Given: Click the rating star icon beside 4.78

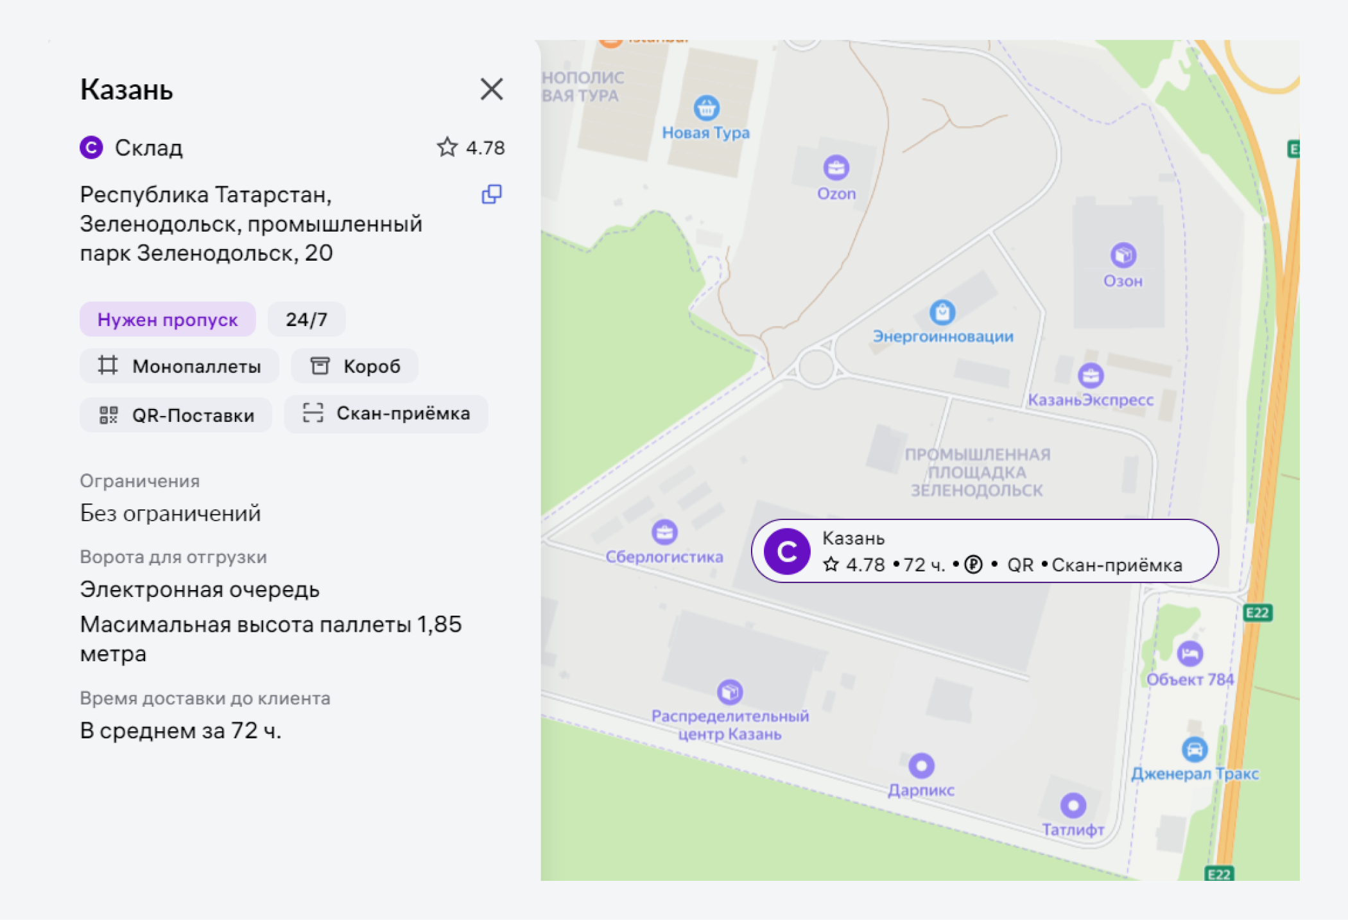Looking at the screenshot, I should point(447,147).
